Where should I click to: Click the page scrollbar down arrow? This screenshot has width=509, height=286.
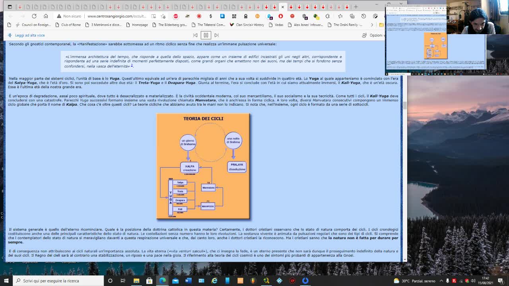click(x=405, y=259)
